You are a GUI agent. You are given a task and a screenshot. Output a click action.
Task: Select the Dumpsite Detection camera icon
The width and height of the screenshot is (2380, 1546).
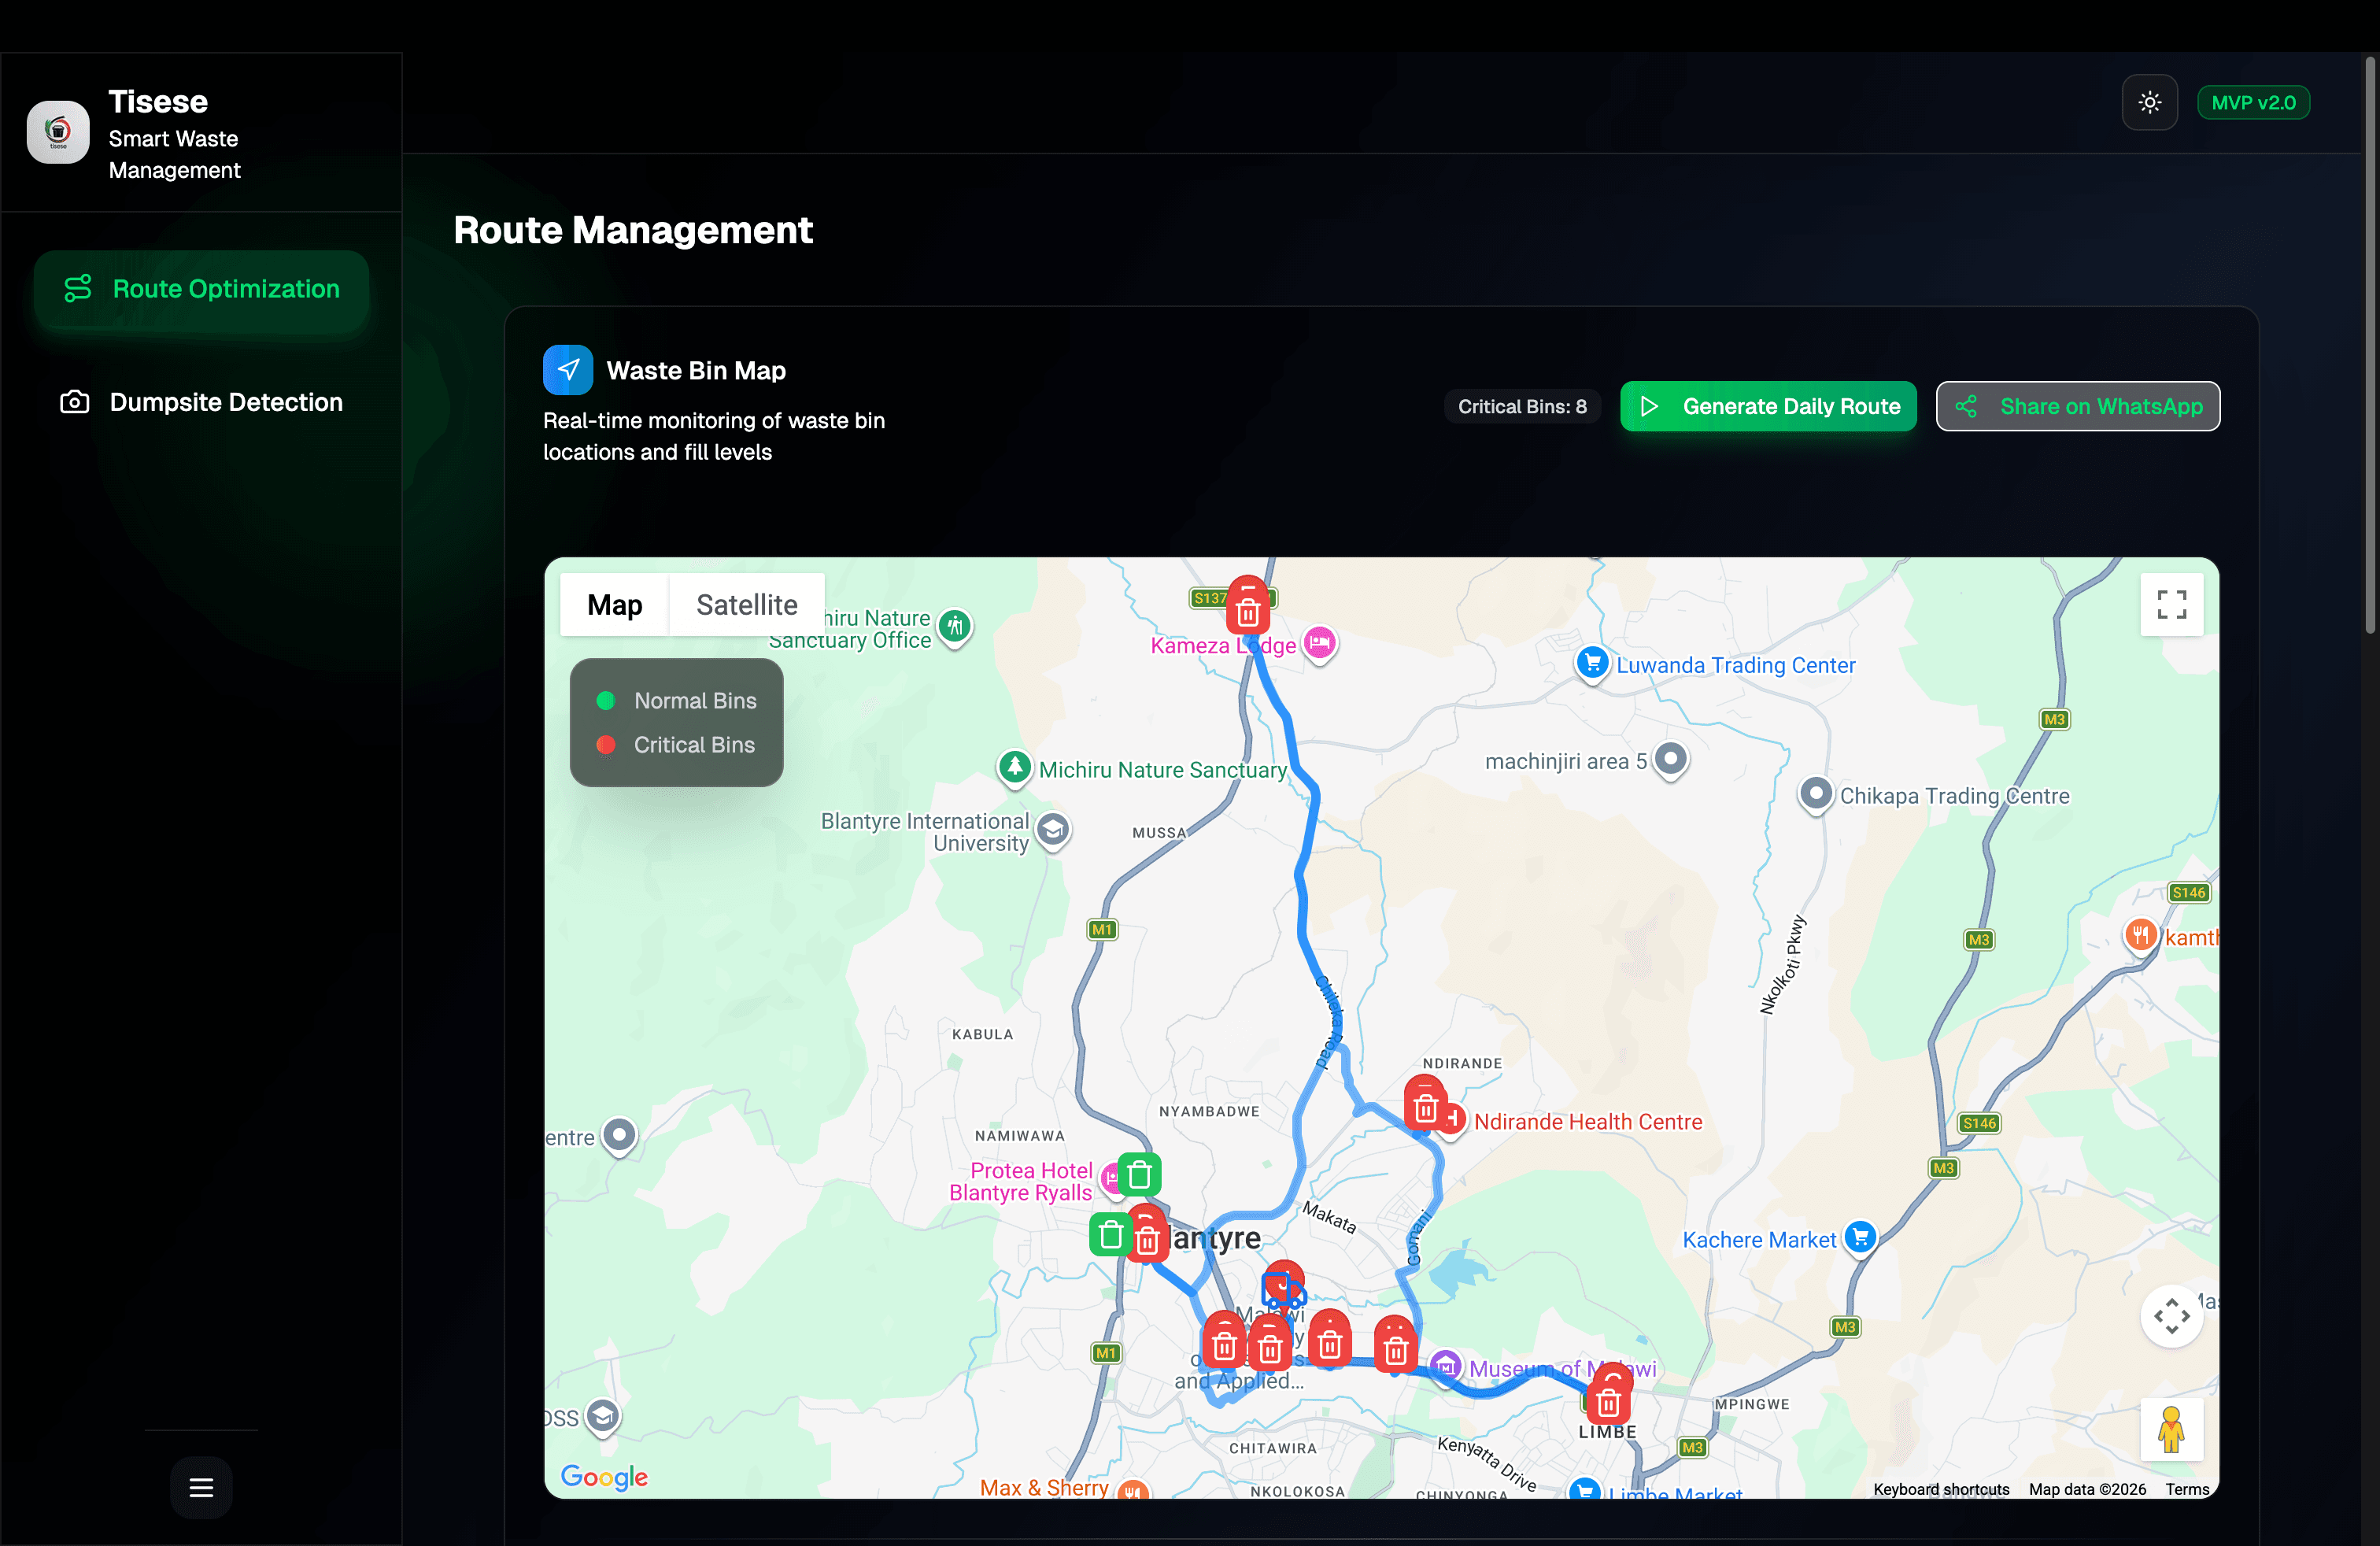tap(74, 402)
